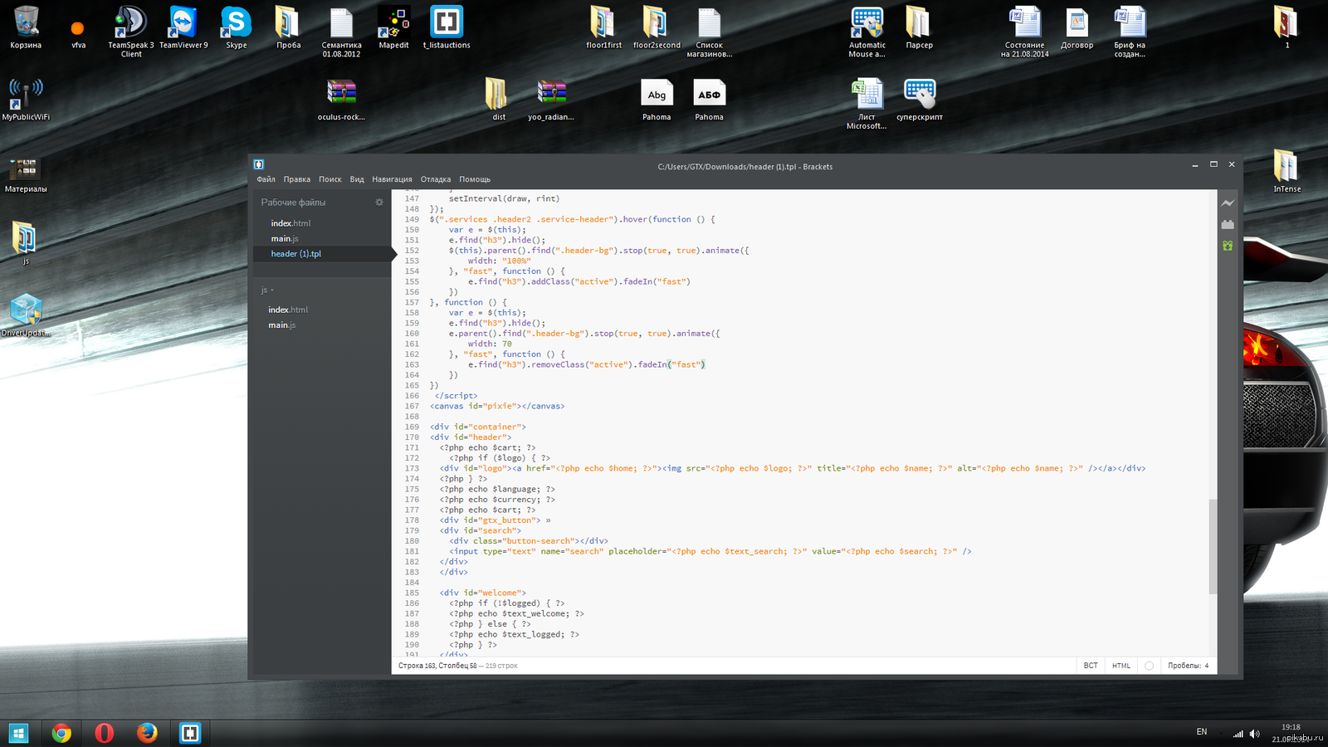Select Mapedit desktop icon
1328x747 pixels.
[x=393, y=27]
